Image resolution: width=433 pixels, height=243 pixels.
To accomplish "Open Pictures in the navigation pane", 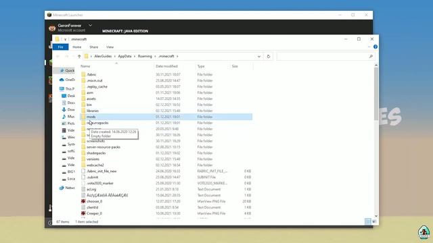I will 68,124.
